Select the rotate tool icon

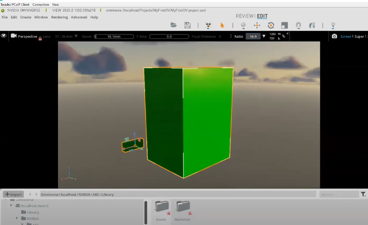coord(270,25)
